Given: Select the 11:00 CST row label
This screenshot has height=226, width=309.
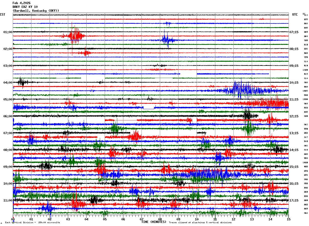Looking at the screenshot, I should pos(8,200).
